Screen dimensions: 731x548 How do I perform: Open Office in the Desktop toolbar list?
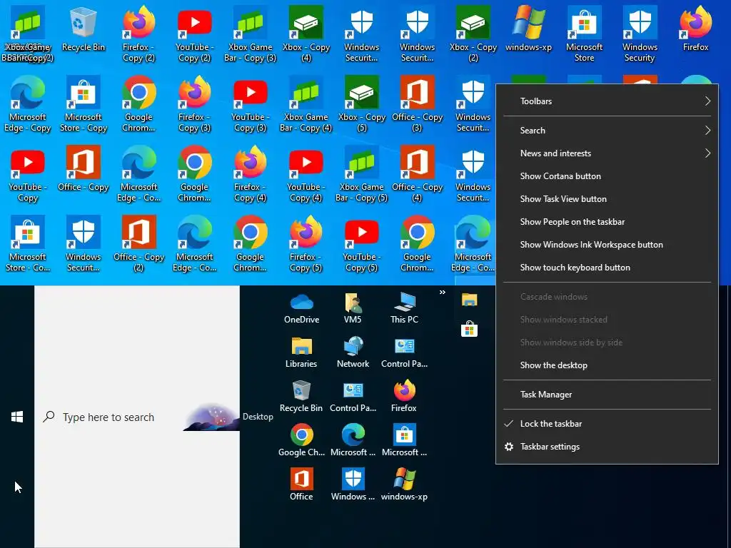(x=302, y=484)
